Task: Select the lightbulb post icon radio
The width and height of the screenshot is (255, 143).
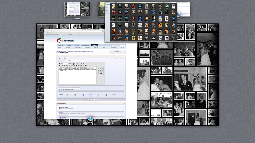Action: [x=97, y=96]
